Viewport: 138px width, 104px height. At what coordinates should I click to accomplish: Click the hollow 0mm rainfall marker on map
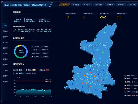[107, 43]
